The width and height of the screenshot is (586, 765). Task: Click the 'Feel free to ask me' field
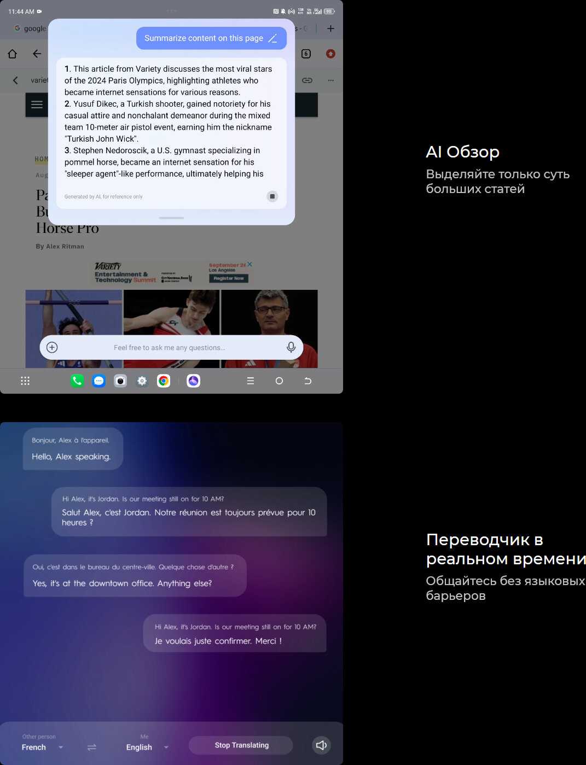(x=169, y=348)
